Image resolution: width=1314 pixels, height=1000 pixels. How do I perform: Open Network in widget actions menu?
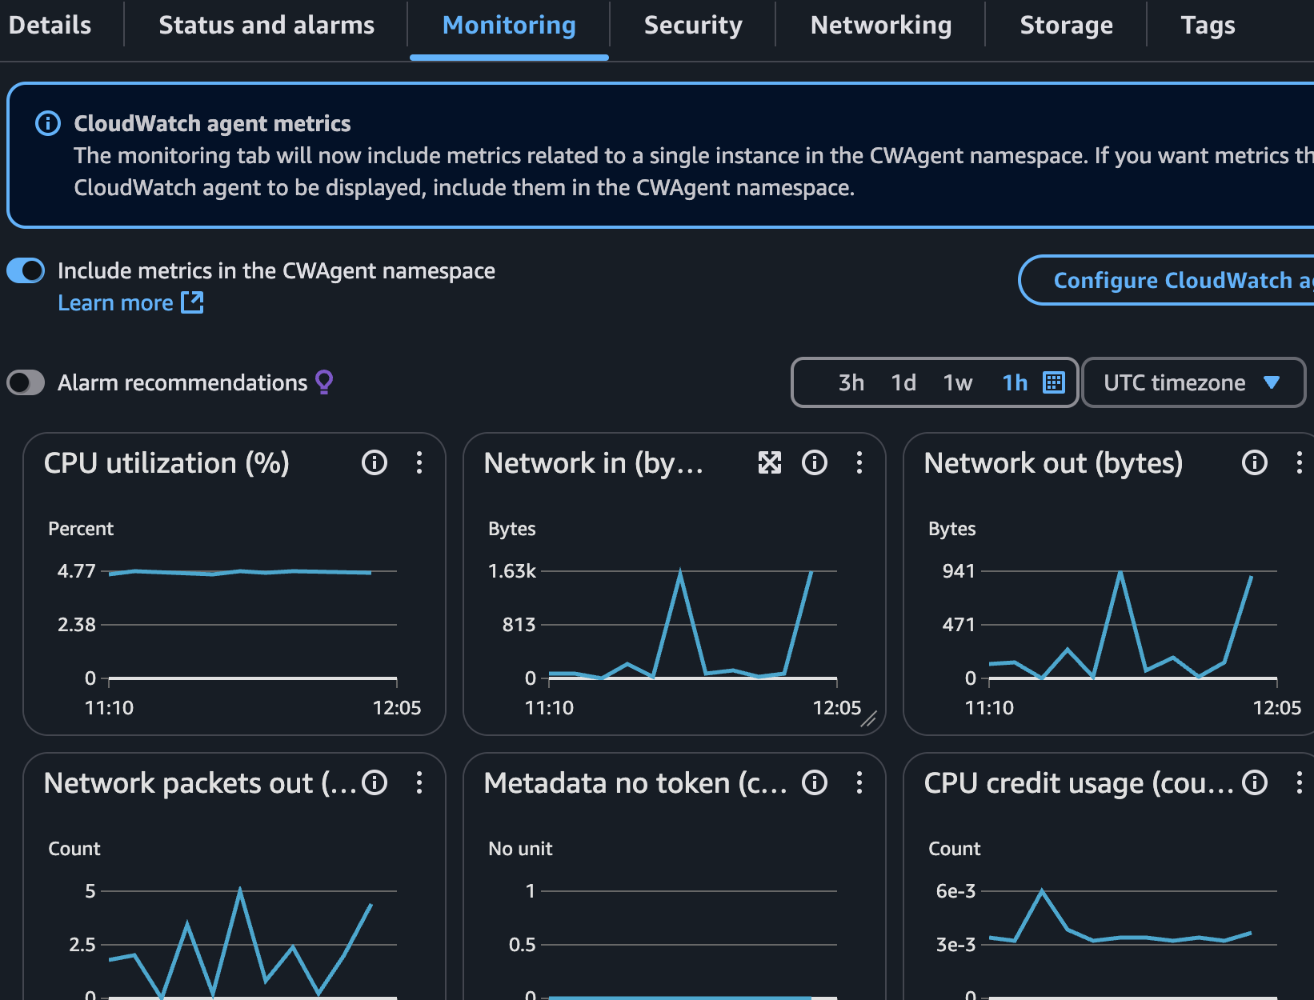(x=859, y=462)
